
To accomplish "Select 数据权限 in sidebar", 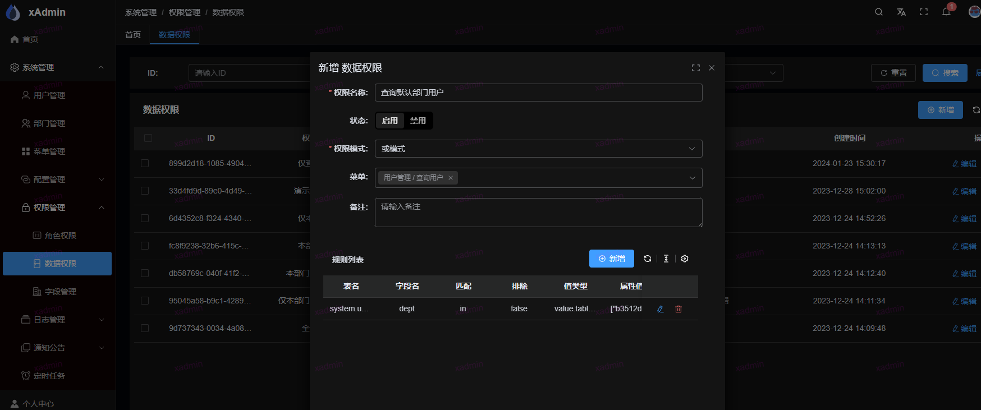I will point(57,264).
